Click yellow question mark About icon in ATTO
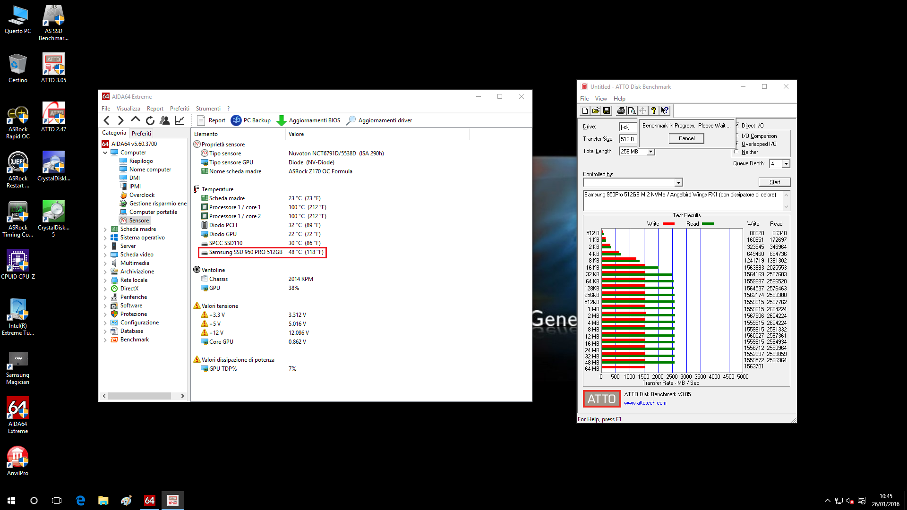 (x=654, y=110)
